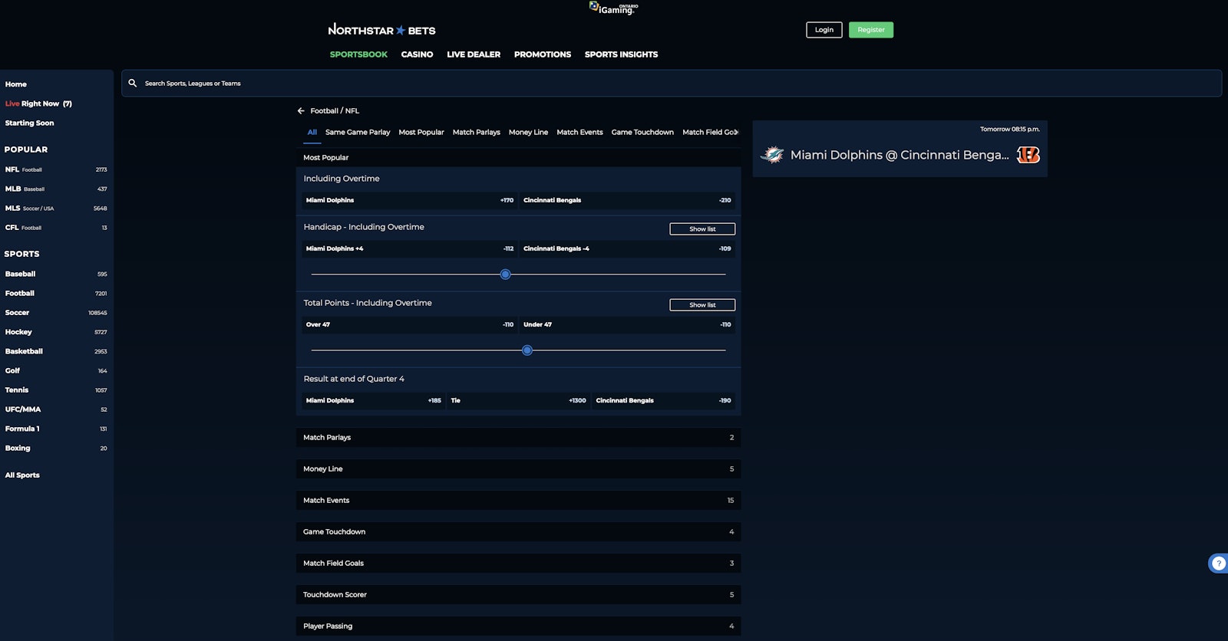Open Starting Soon in the sidebar
The image size is (1228, 641).
click(29, 123)
